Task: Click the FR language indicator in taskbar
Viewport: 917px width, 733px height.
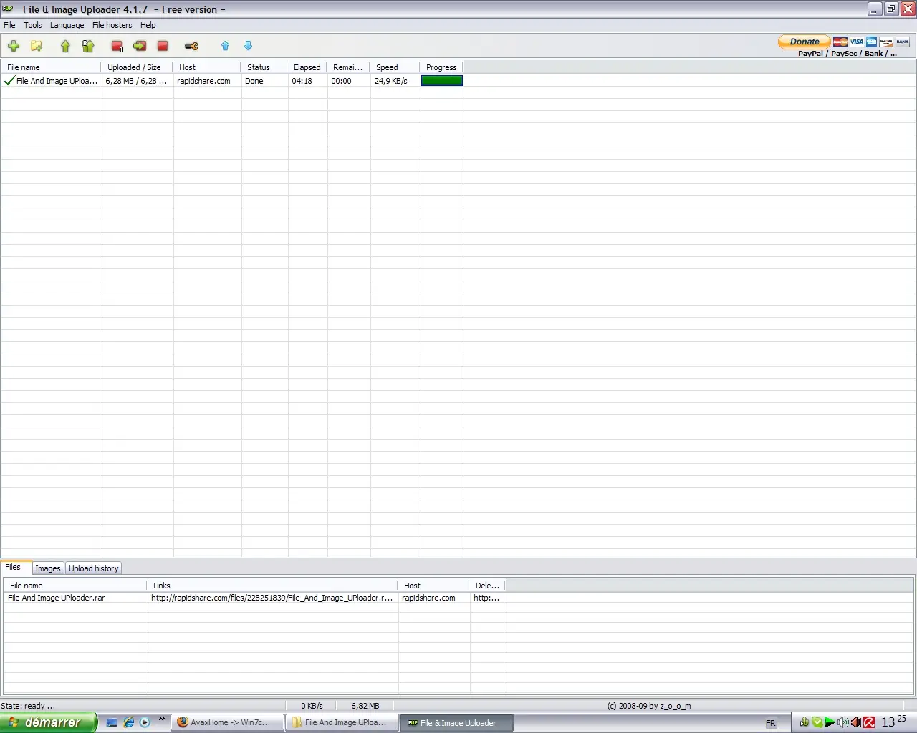Action: pos(771,723)
